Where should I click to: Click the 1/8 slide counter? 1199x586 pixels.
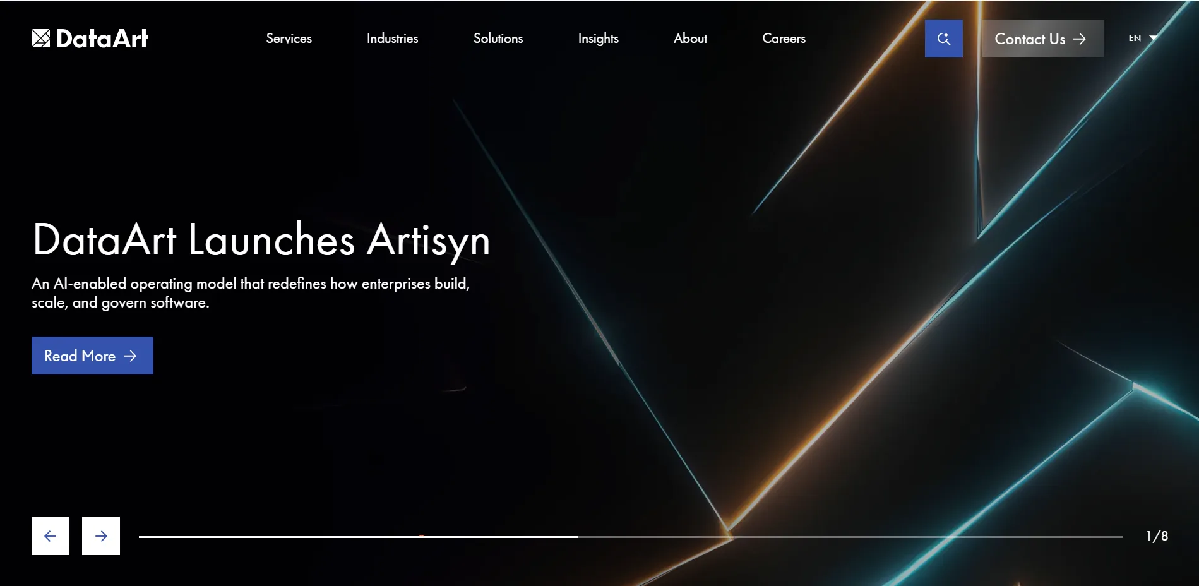tap(1156, 535)
